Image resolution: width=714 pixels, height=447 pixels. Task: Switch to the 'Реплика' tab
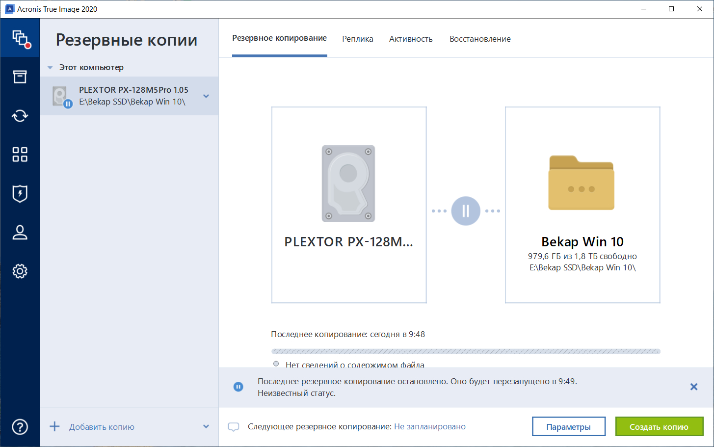[x=358, y=39]
